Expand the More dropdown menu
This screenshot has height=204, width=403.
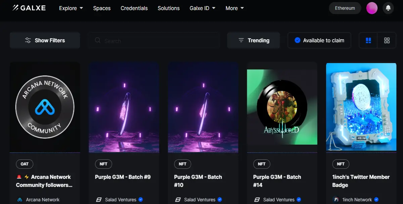(235, 8)
